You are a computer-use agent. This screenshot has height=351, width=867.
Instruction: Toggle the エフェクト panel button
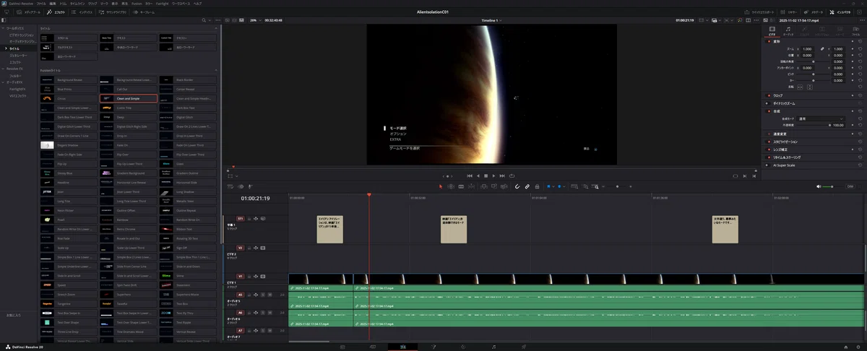56,12
